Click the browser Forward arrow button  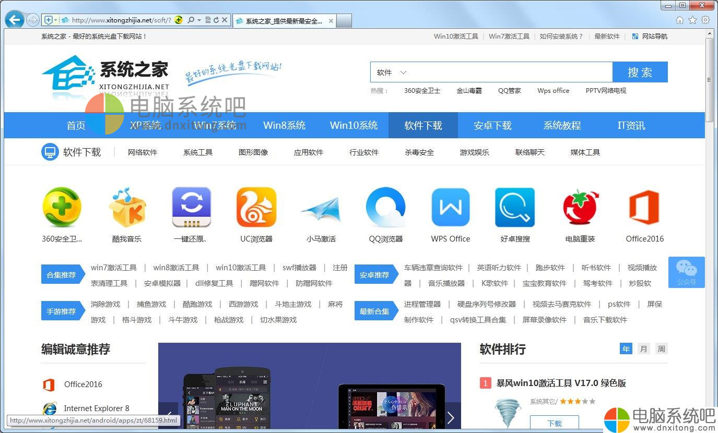(x=32, y=20)
